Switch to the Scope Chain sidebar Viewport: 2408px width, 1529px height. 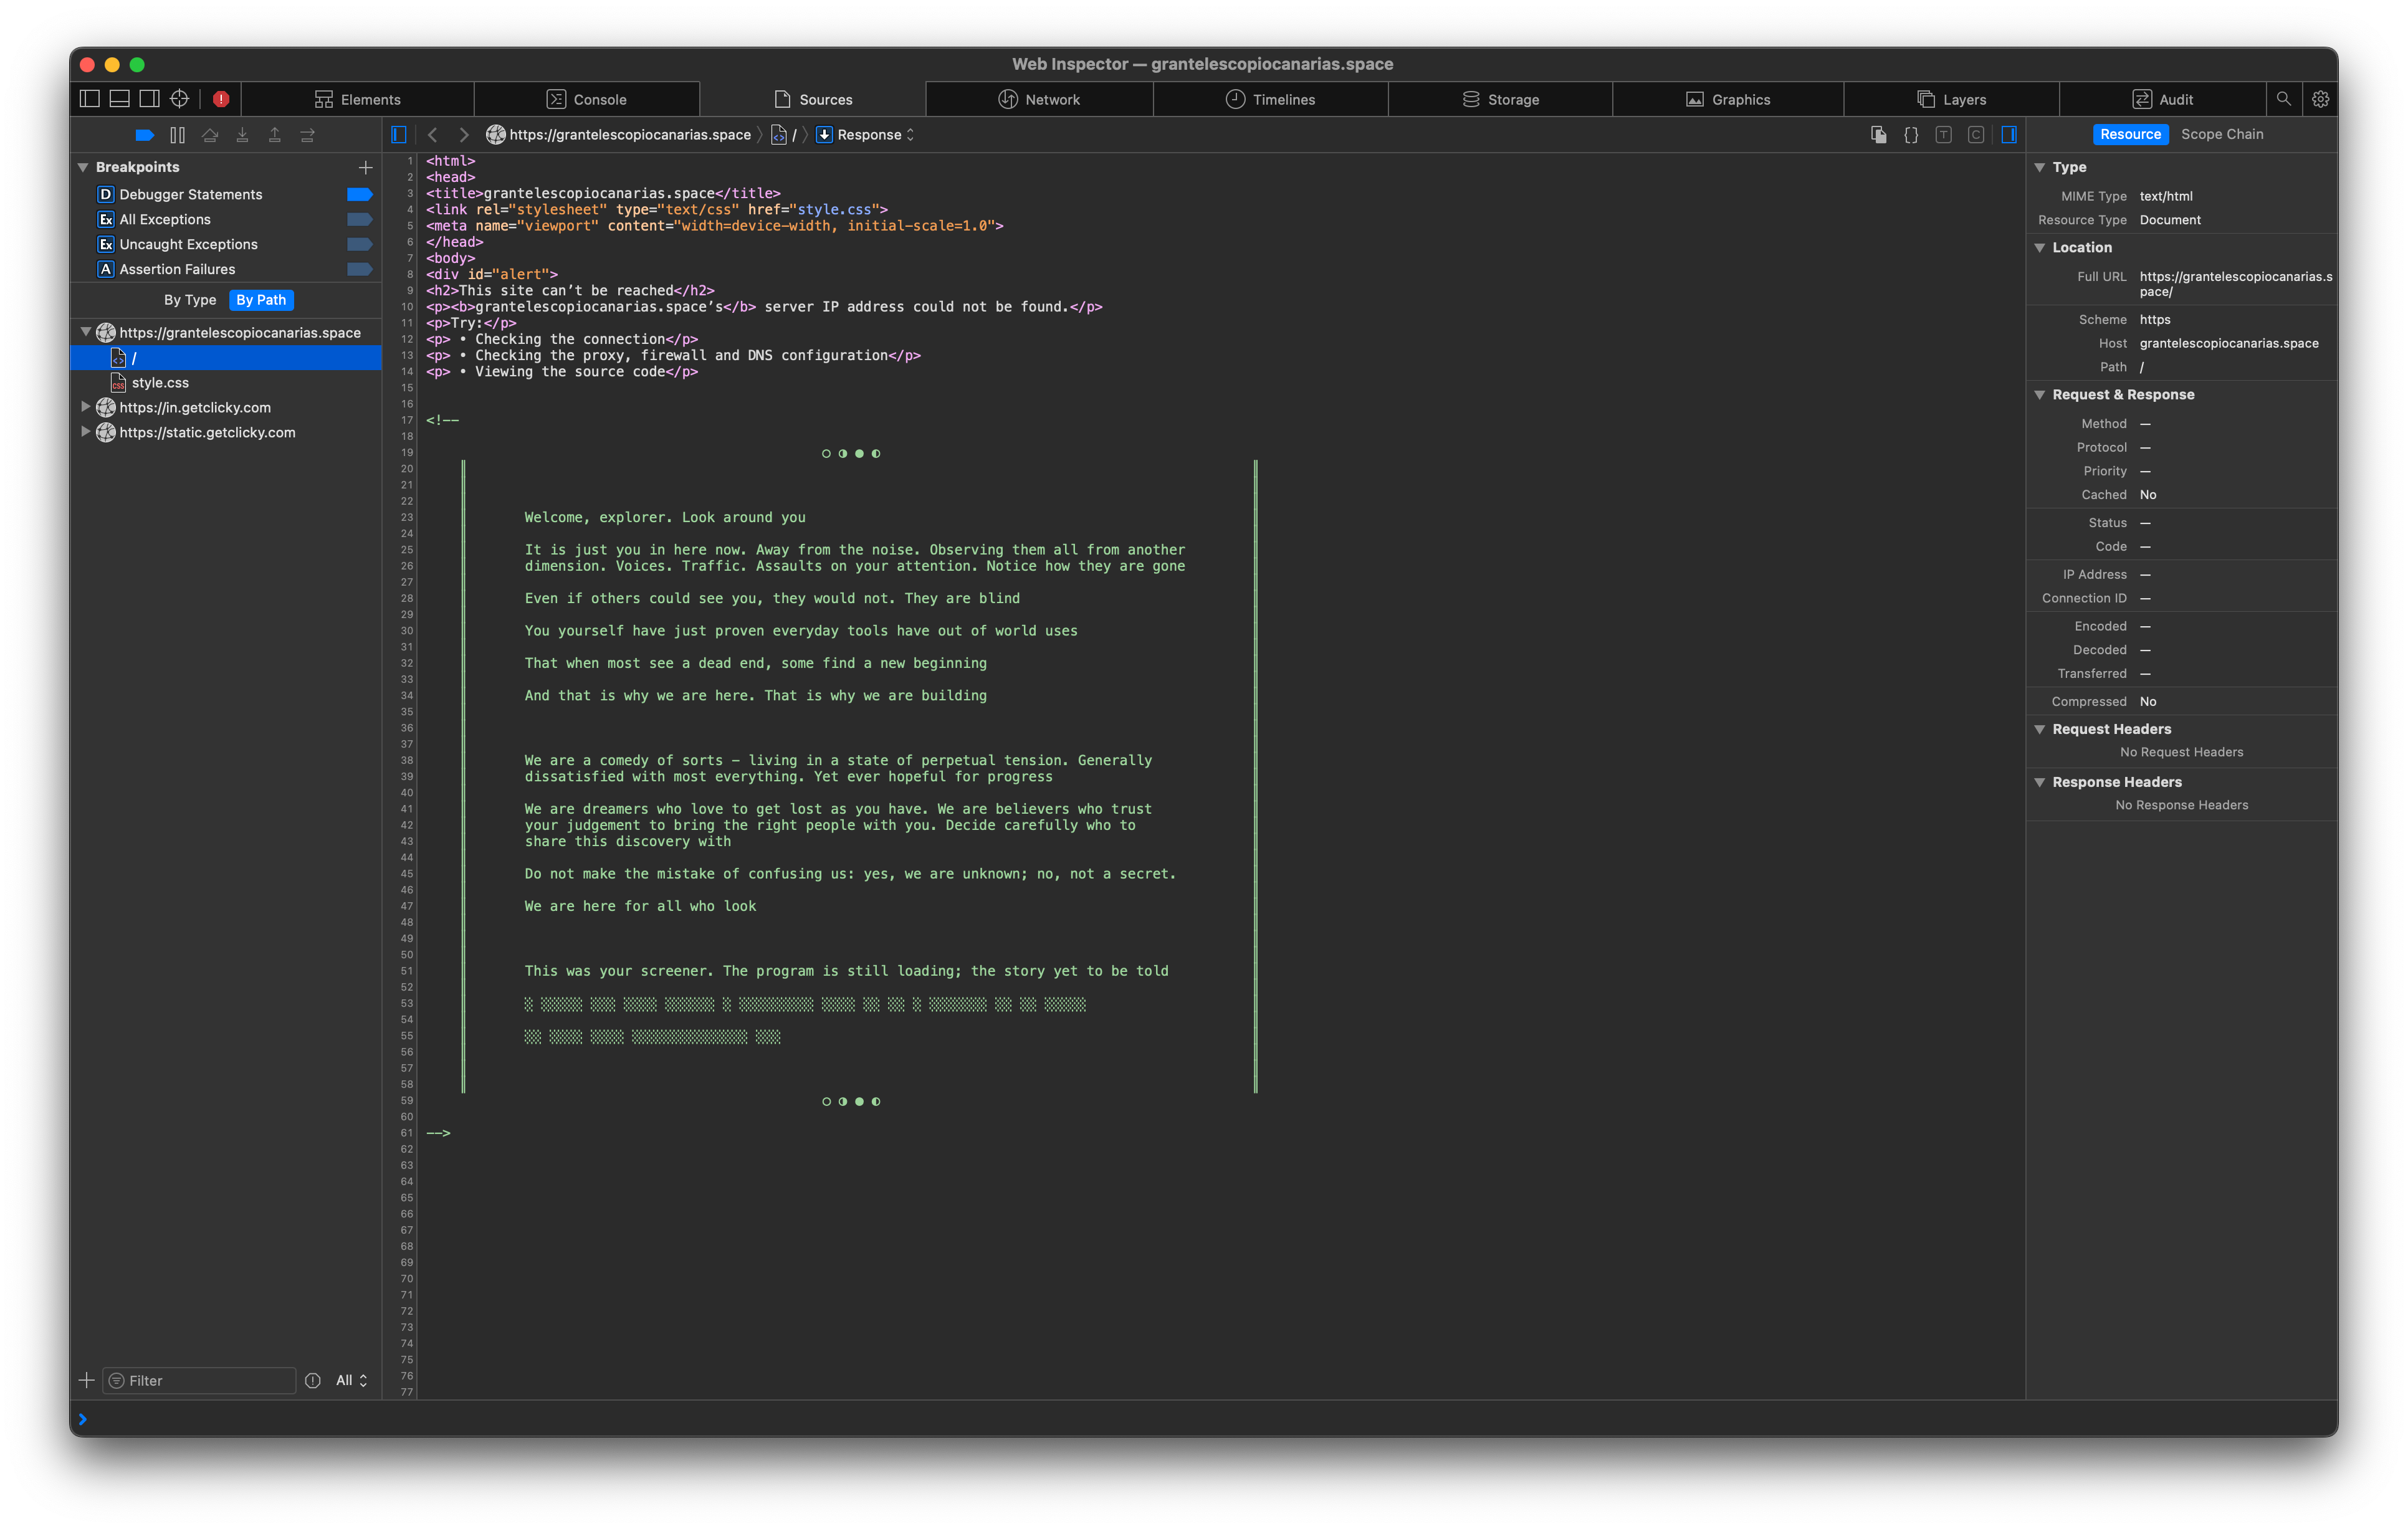coord(2221,134)
